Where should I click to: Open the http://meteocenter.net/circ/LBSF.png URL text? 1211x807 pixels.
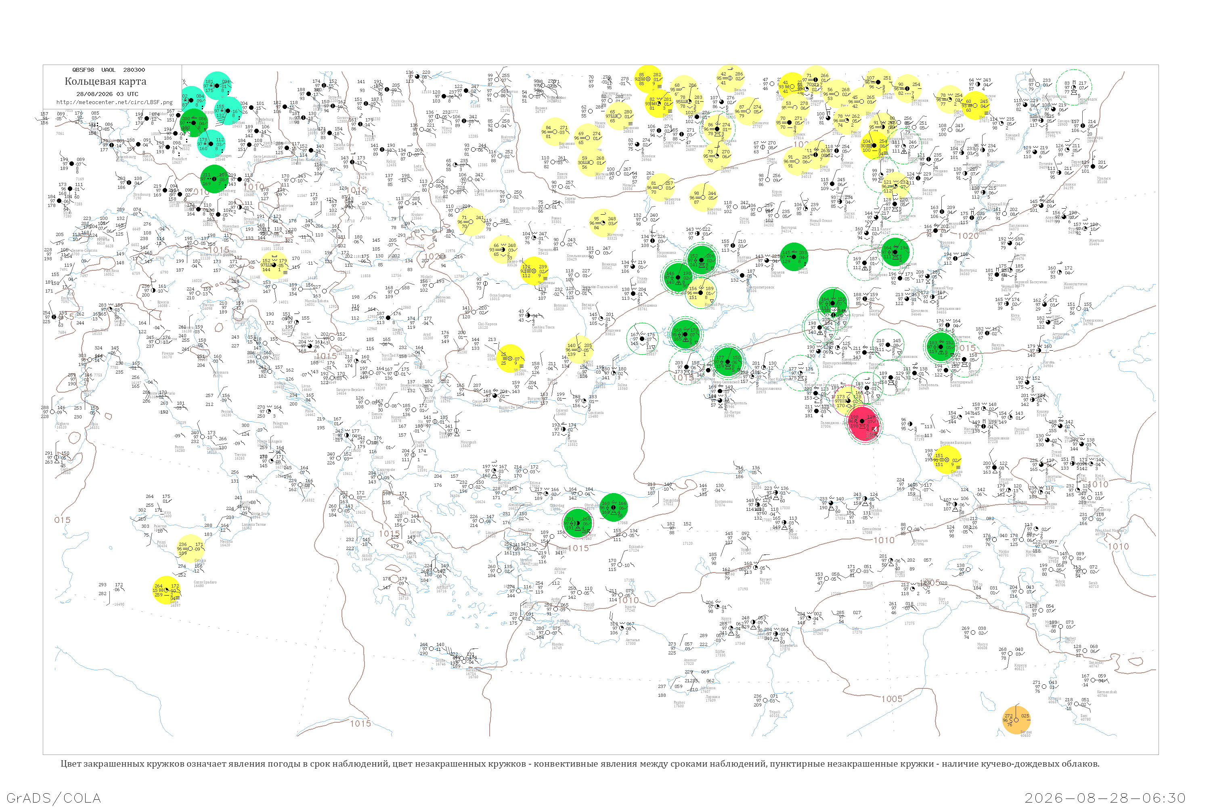click(114, 102)
